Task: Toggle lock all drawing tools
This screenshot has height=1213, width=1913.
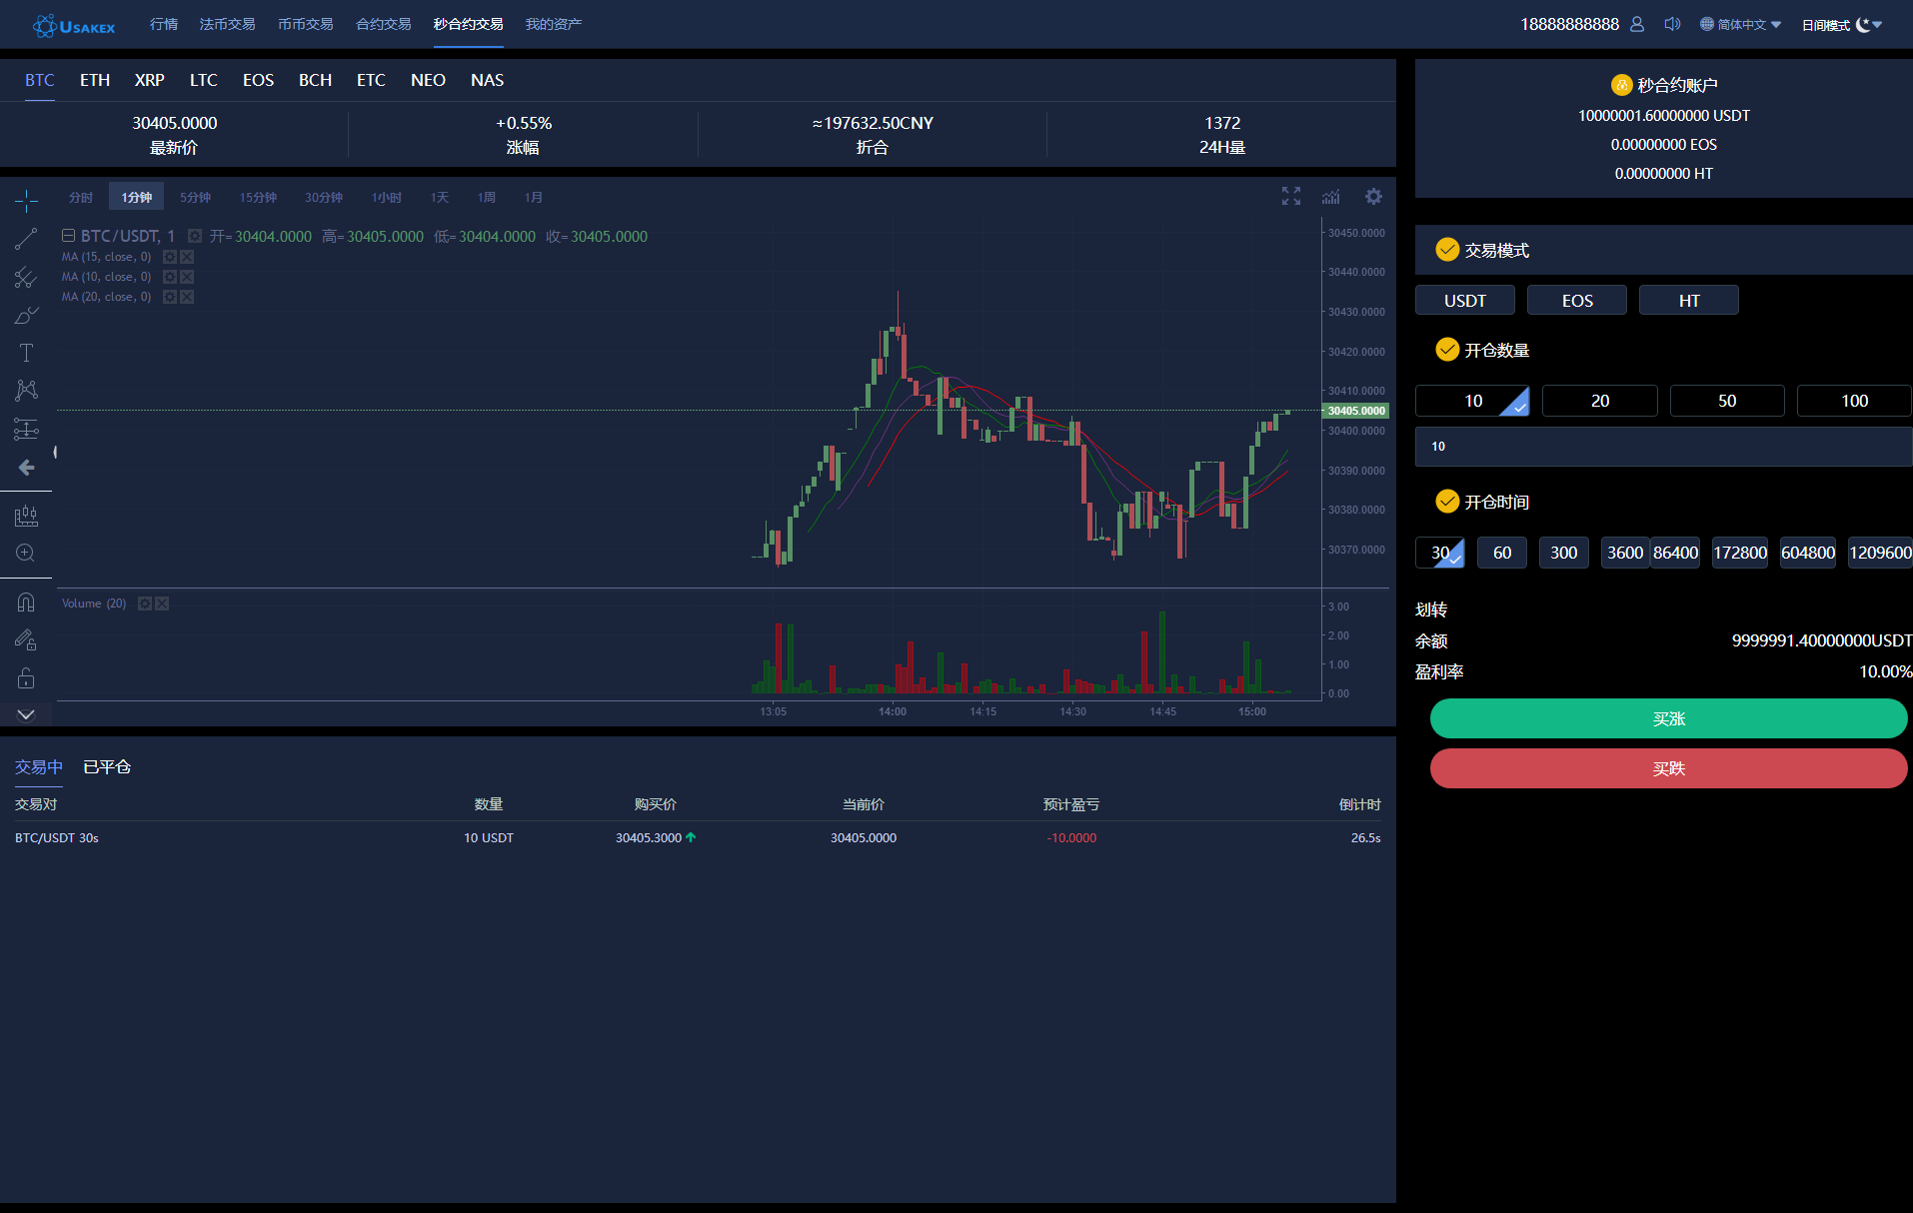Action: coord(26,678)
